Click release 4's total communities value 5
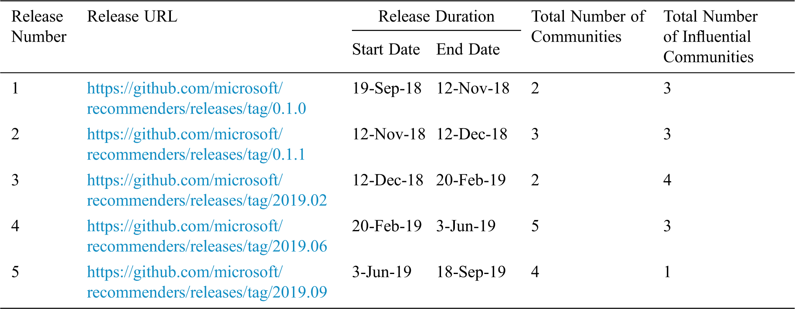Screen dimensions: 795x309 tap(535, 226)
